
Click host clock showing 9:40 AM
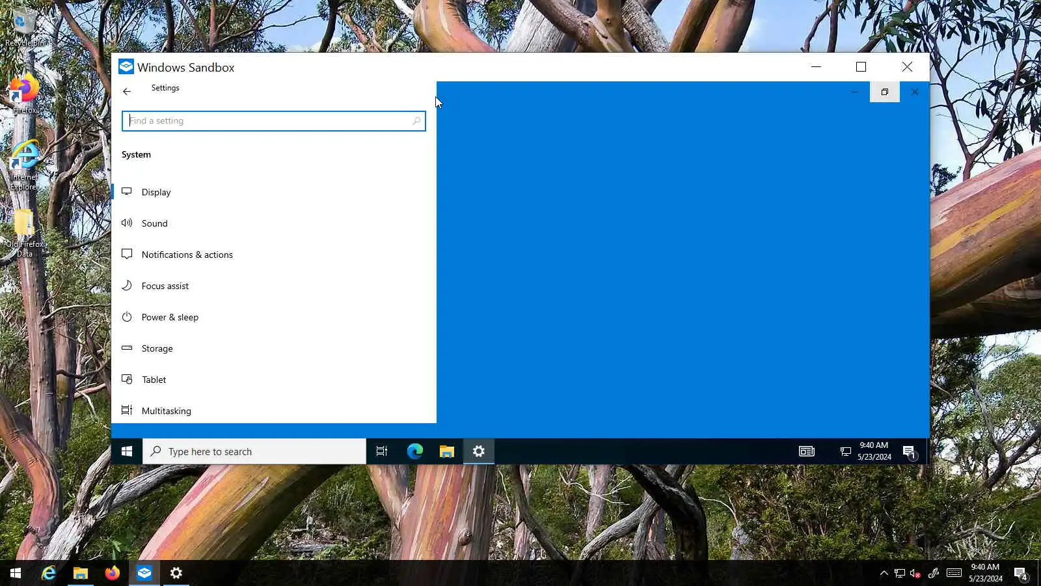pyautogui.click(x=985, y=573)
